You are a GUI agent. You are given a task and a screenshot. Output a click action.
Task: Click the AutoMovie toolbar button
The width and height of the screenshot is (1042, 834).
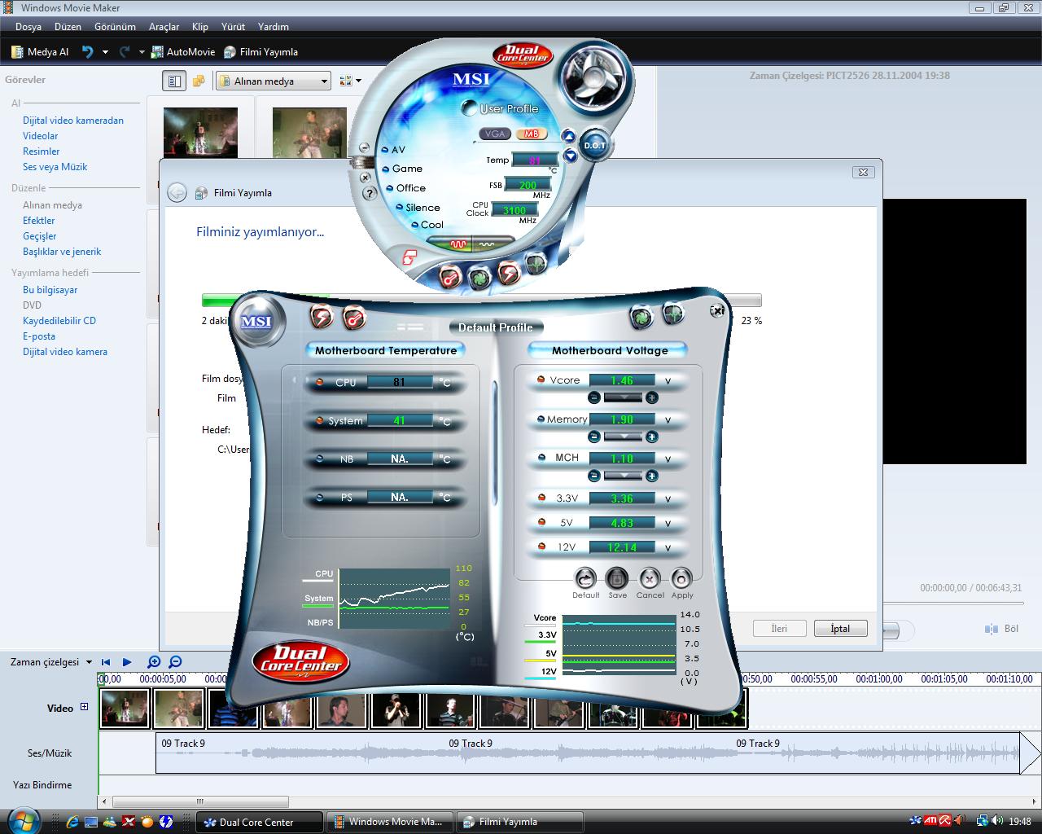183,51
